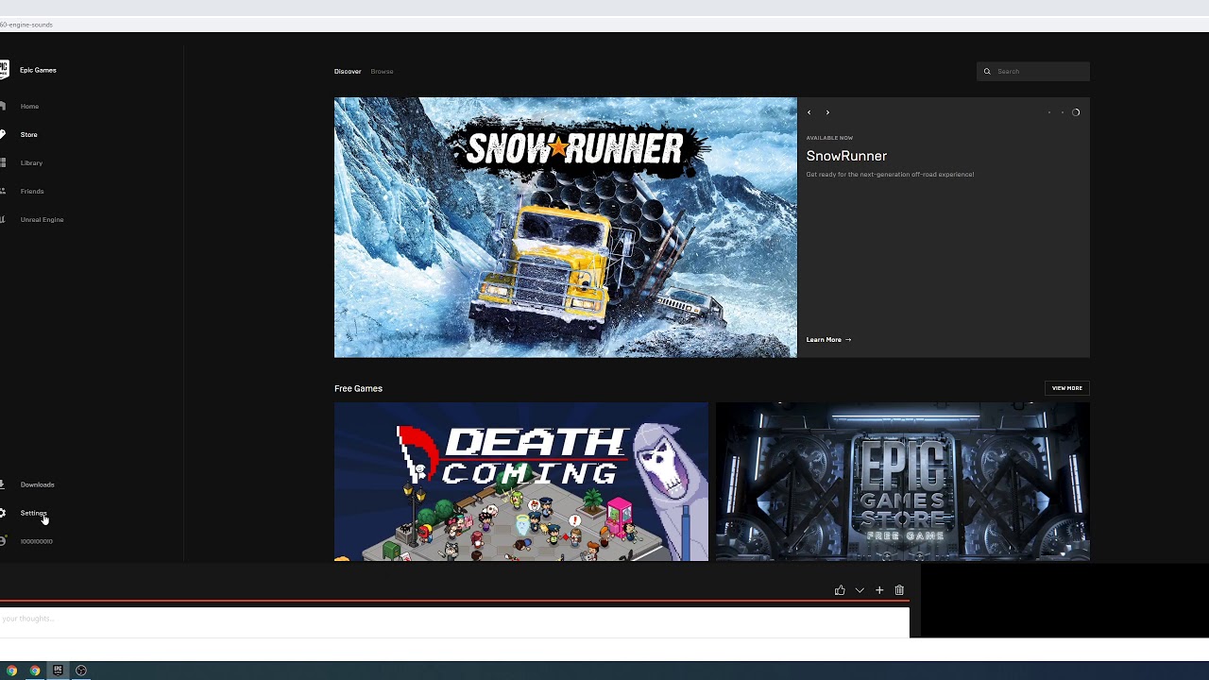Open the Epic Games Store mystery free game
Image resolution: width=1209 pixels, height=680 pixels.
point(903,482)
